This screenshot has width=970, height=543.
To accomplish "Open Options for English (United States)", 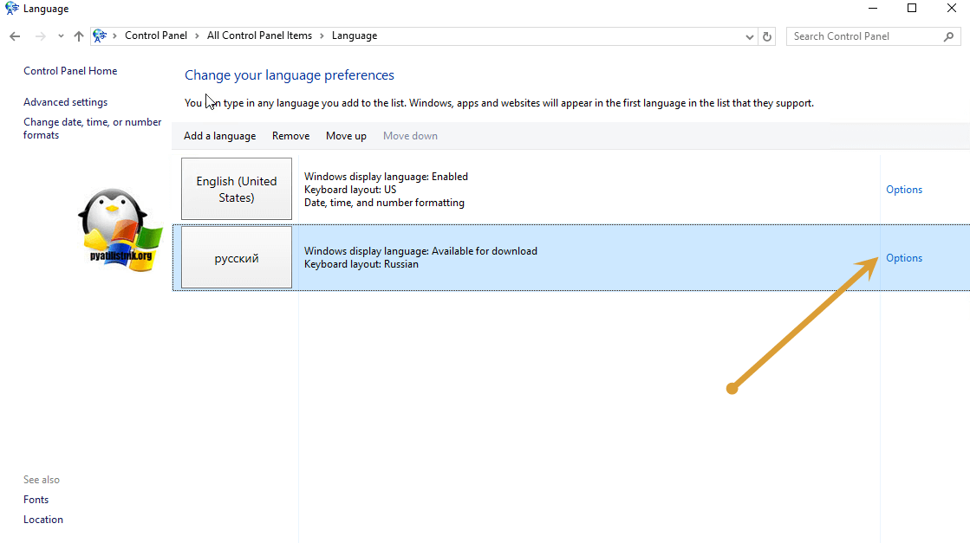I will (x=903, y=190).
